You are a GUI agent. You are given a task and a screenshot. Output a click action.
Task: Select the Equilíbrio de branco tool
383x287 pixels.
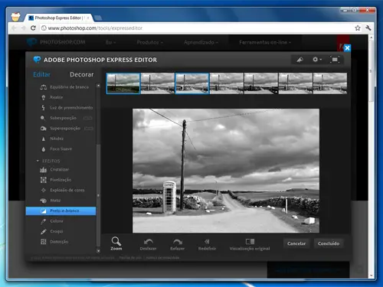(64, 87)
